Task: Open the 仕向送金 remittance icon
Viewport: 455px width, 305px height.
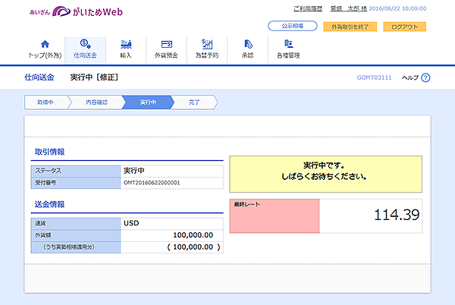Action: pyautogui.click(x=85, y=44)
